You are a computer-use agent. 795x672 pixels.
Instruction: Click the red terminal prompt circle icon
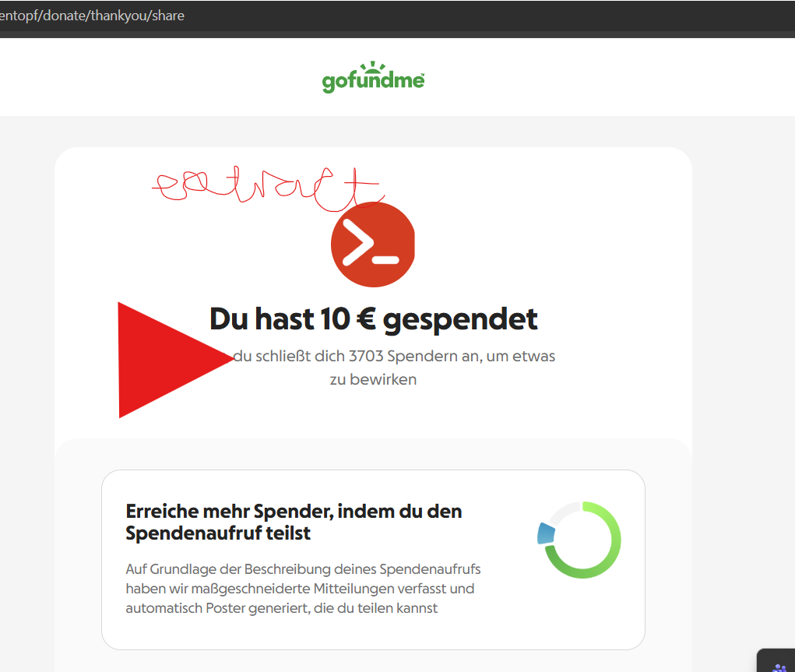(x=372, y=245)
